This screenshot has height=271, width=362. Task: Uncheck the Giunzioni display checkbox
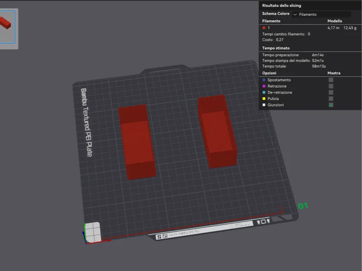[331, 105]
